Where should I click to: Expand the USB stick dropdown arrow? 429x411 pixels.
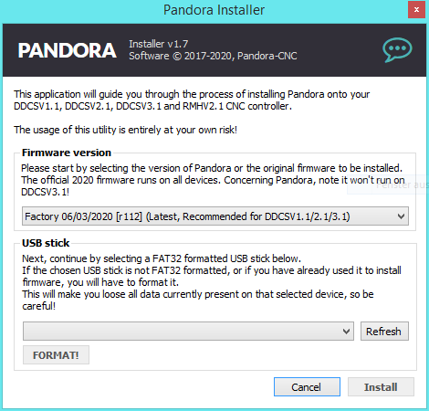point(346,332)
